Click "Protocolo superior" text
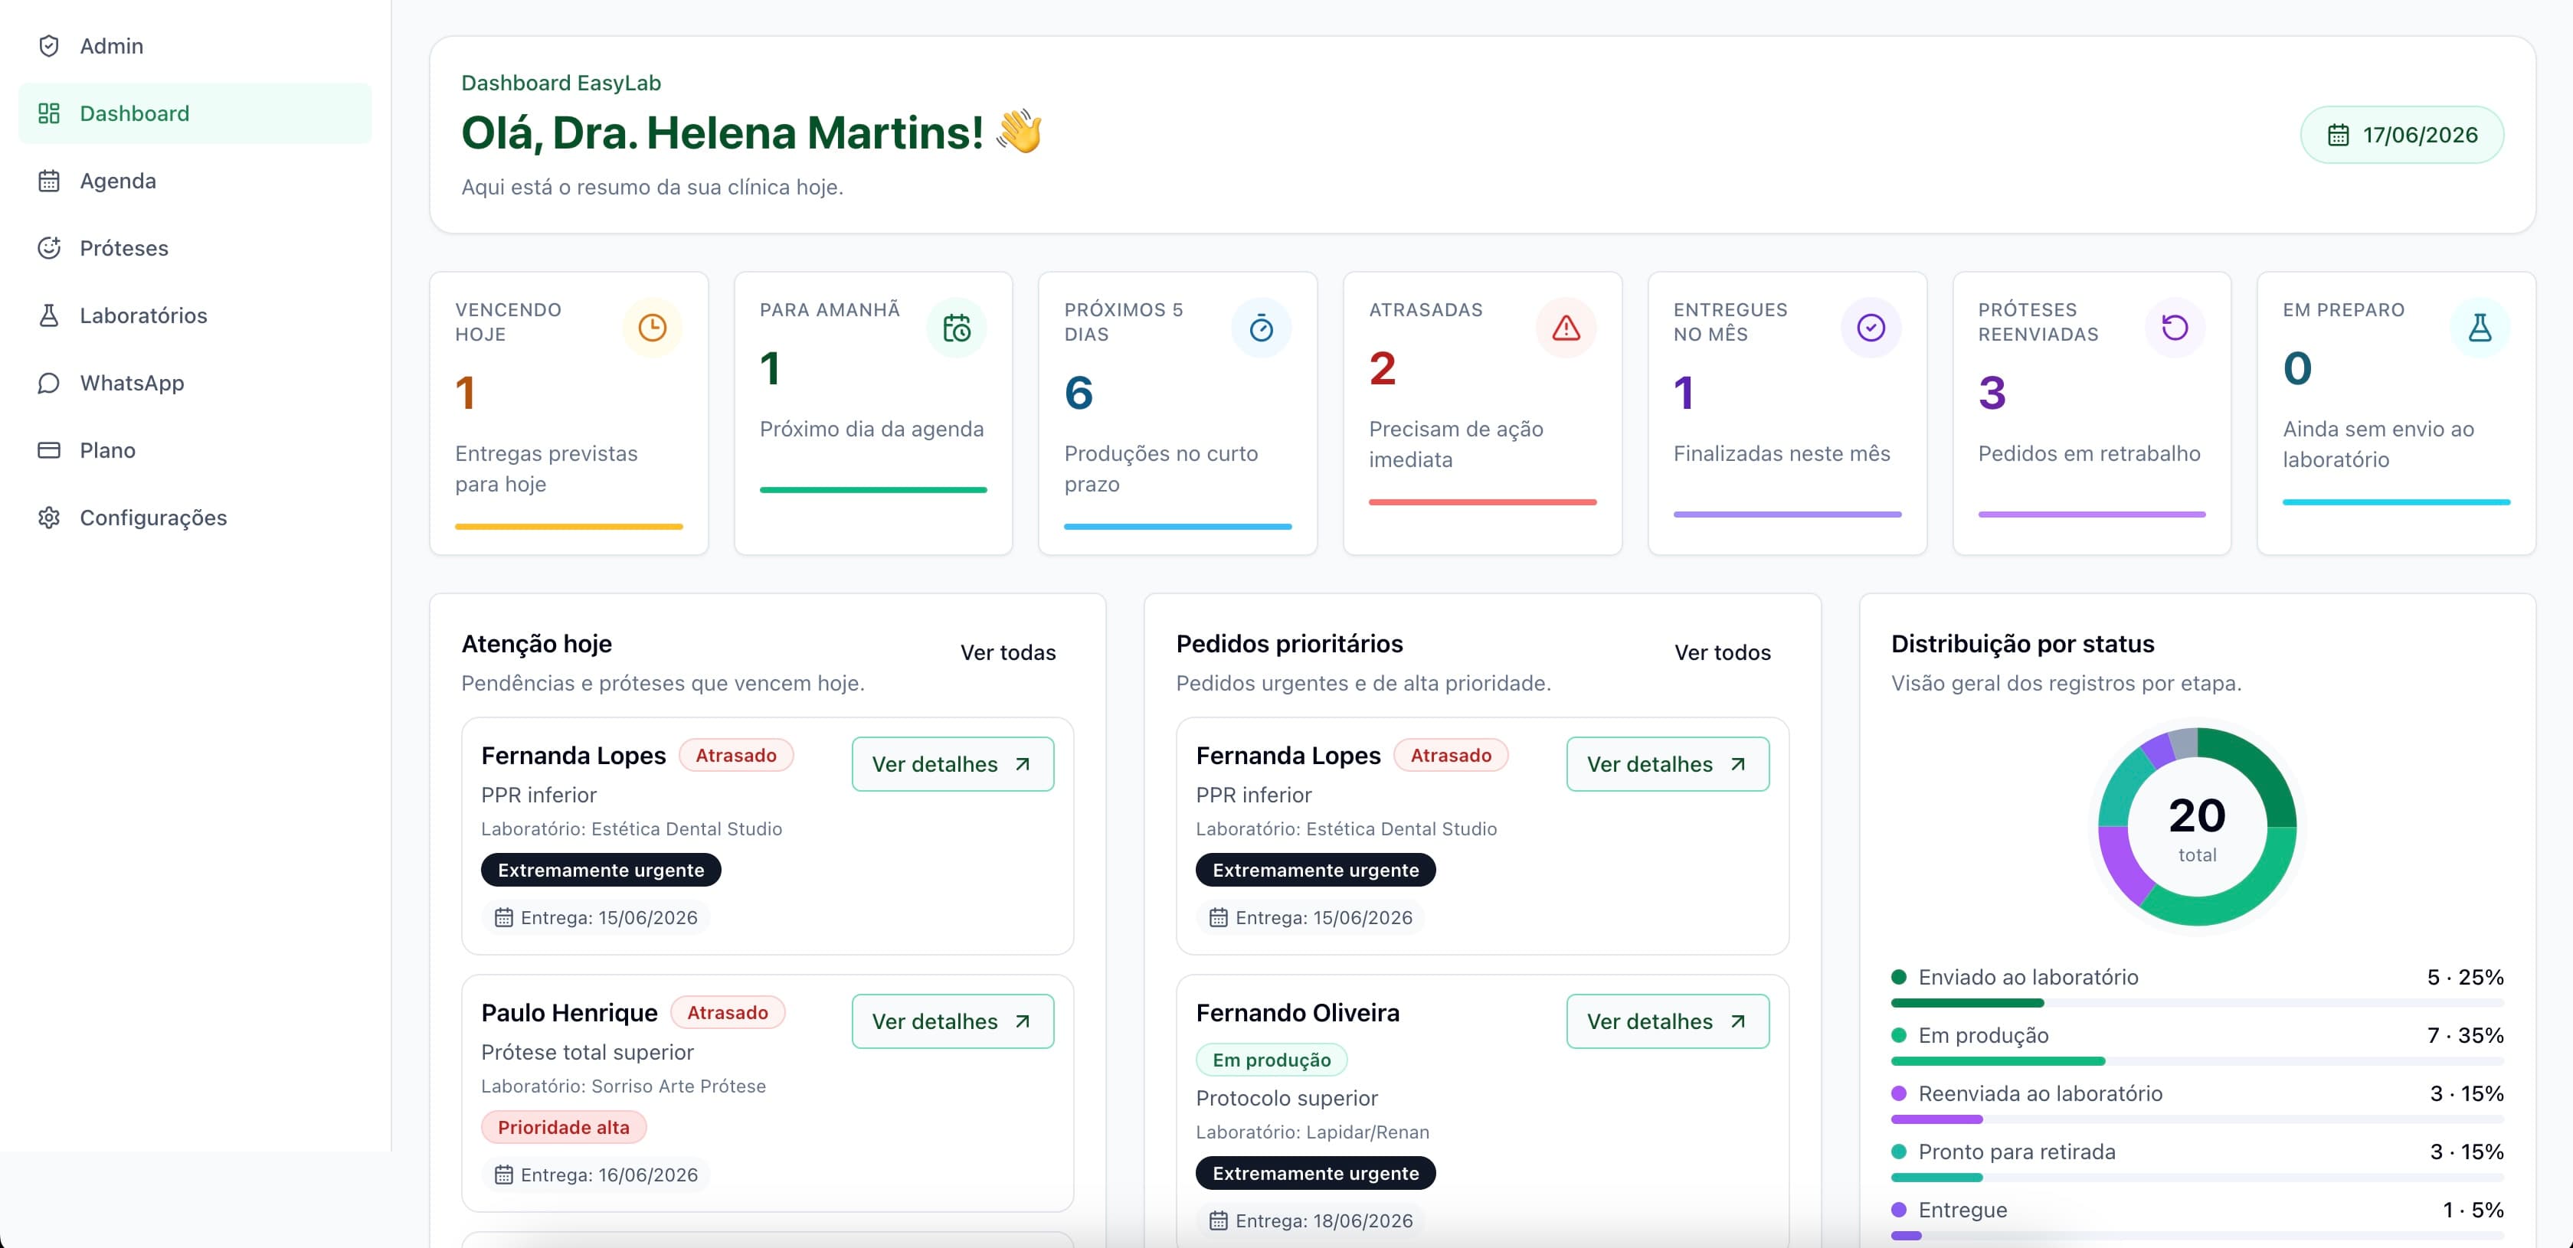2573x1248 pixels. [x=1287, y=1098]
